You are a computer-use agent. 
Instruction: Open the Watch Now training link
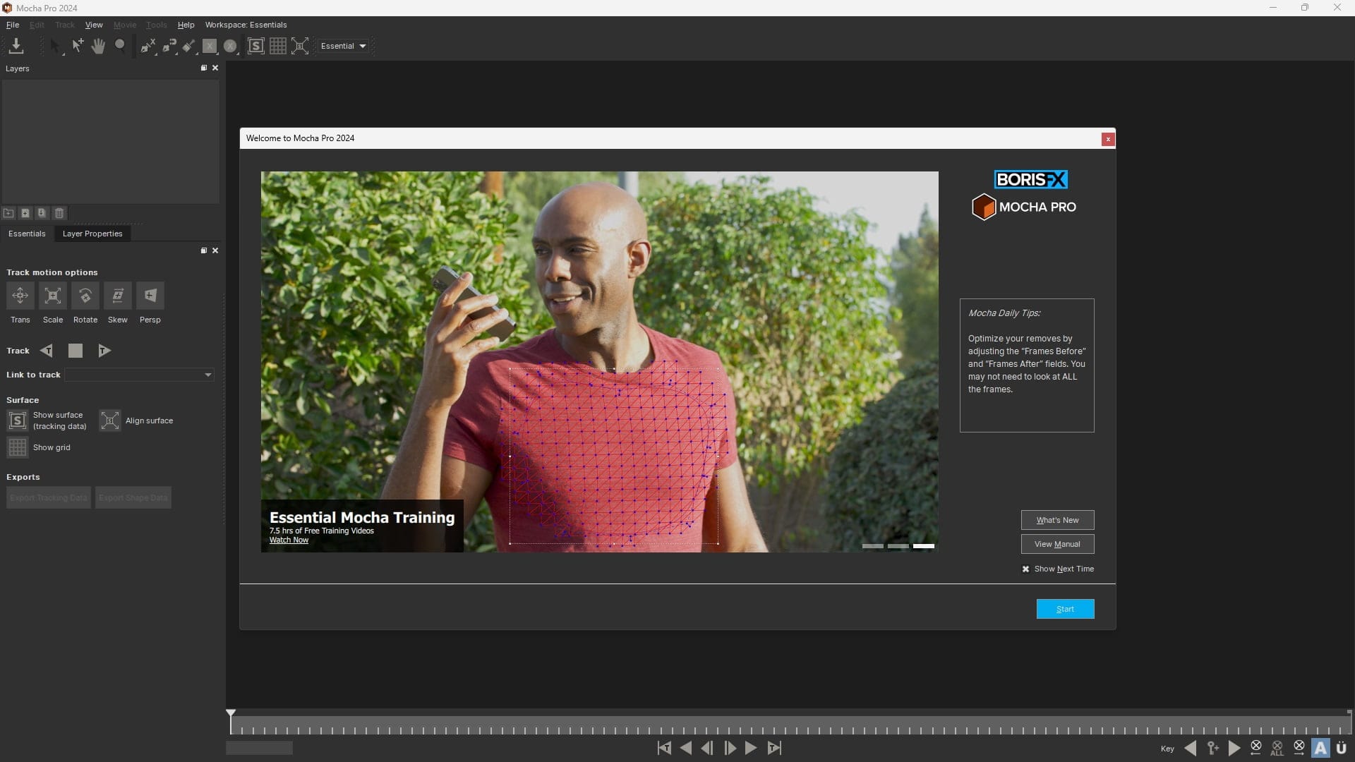(x=289, y=540)
